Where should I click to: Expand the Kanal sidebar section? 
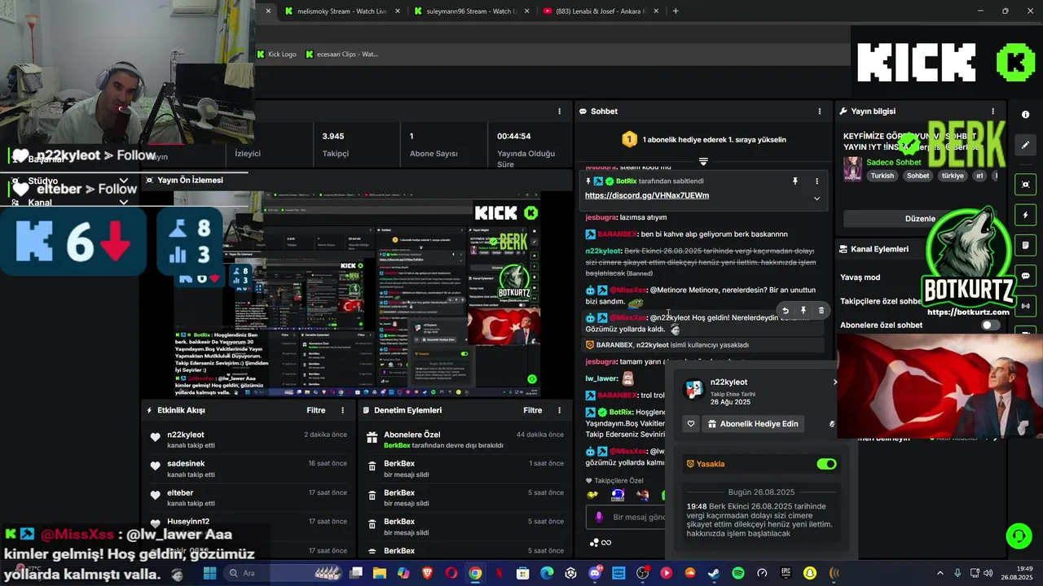(x=124, y=203)
